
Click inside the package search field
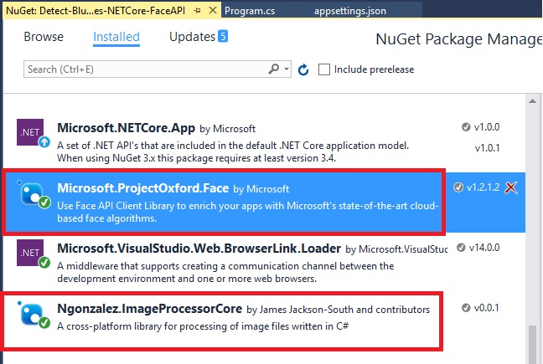point(142,69)
